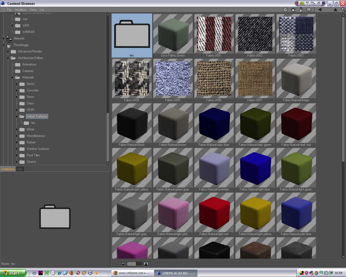Open the Modifica menu
The height and width of the screenshot is (277, 346).
(21, 10)
